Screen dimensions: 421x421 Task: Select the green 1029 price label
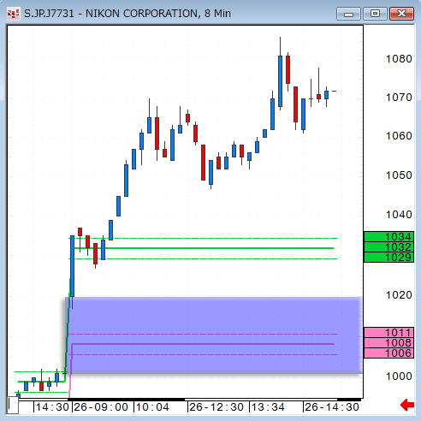pyautogui.click(x=388, y=258)
